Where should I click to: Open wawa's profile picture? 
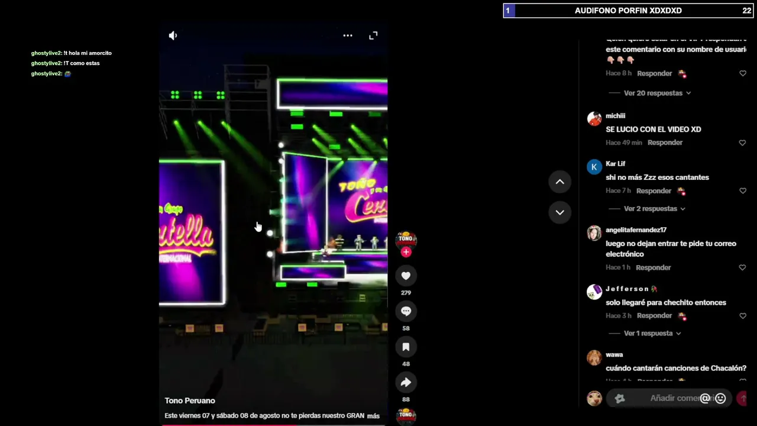[x=594, y=357]
